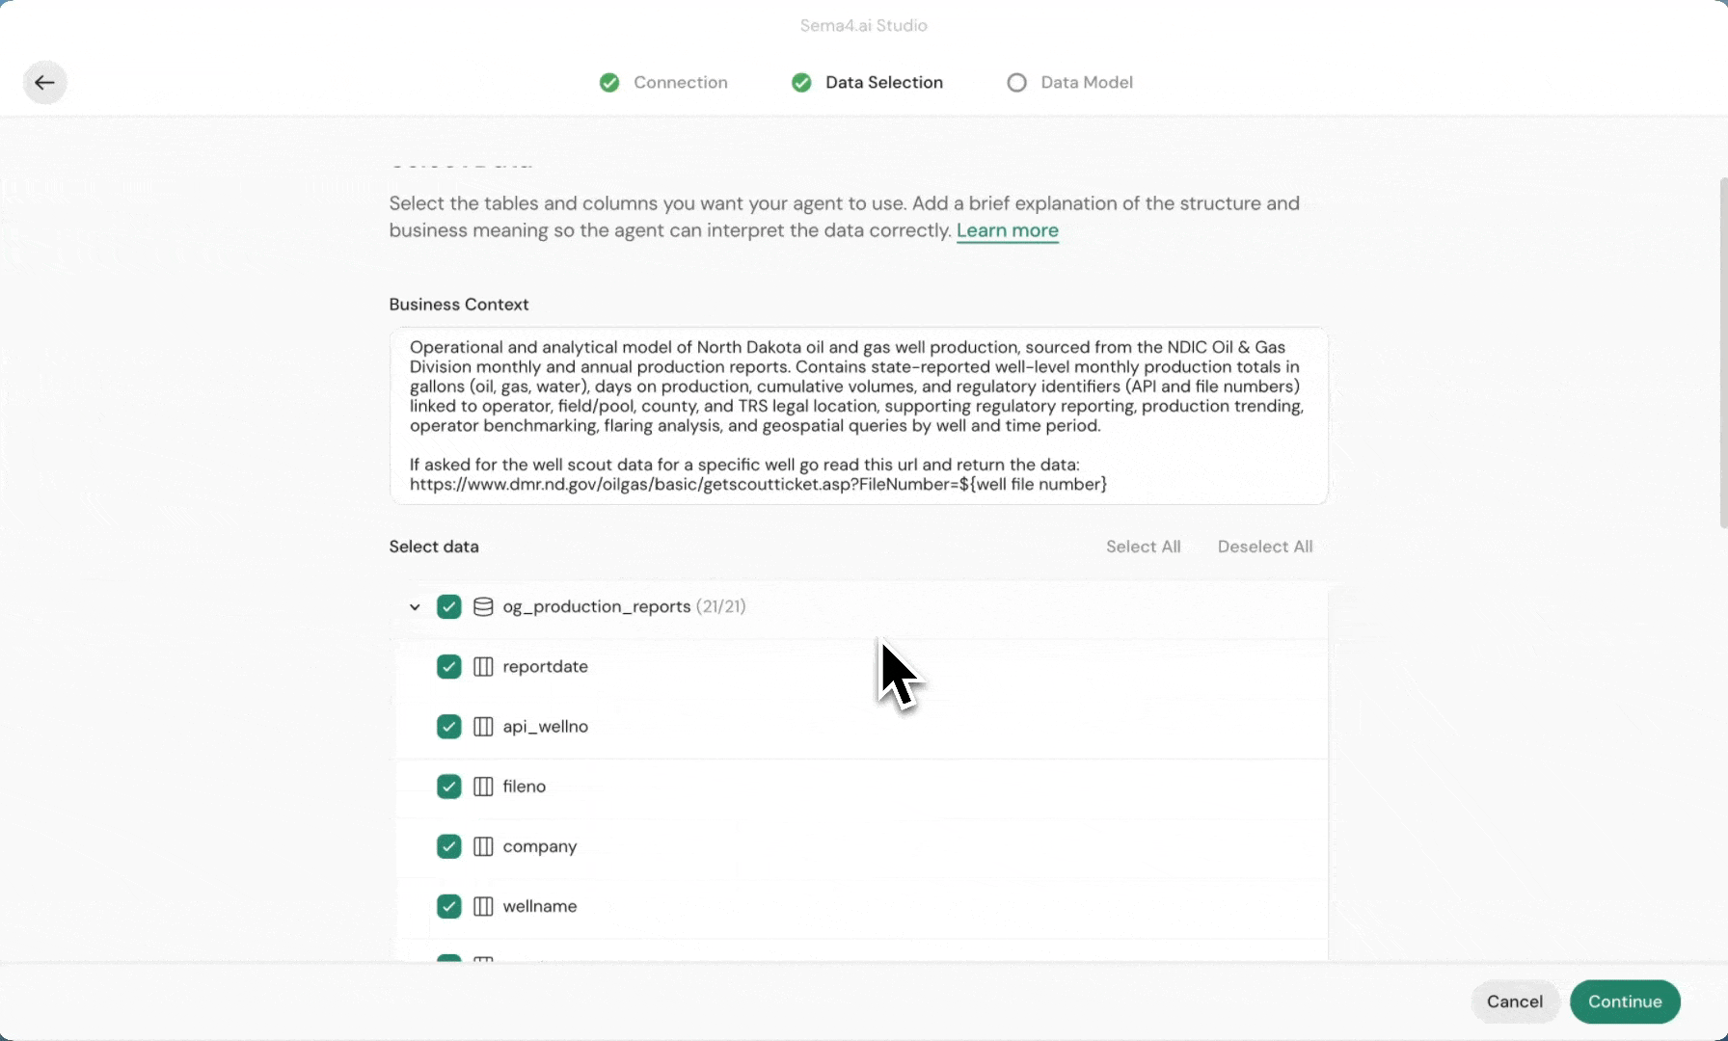Click the og_production_reports database icon
This screenshot has height=1041, width=1728.
[483, 606]
